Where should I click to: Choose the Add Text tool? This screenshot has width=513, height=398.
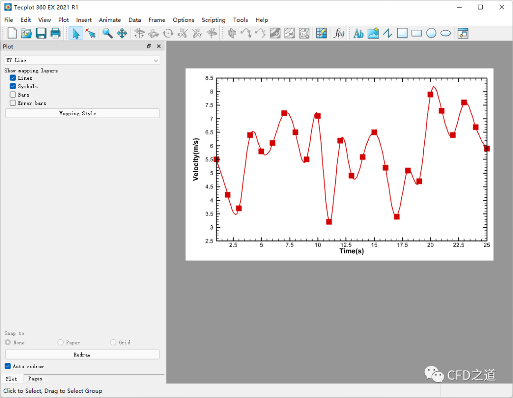point(359,33)
